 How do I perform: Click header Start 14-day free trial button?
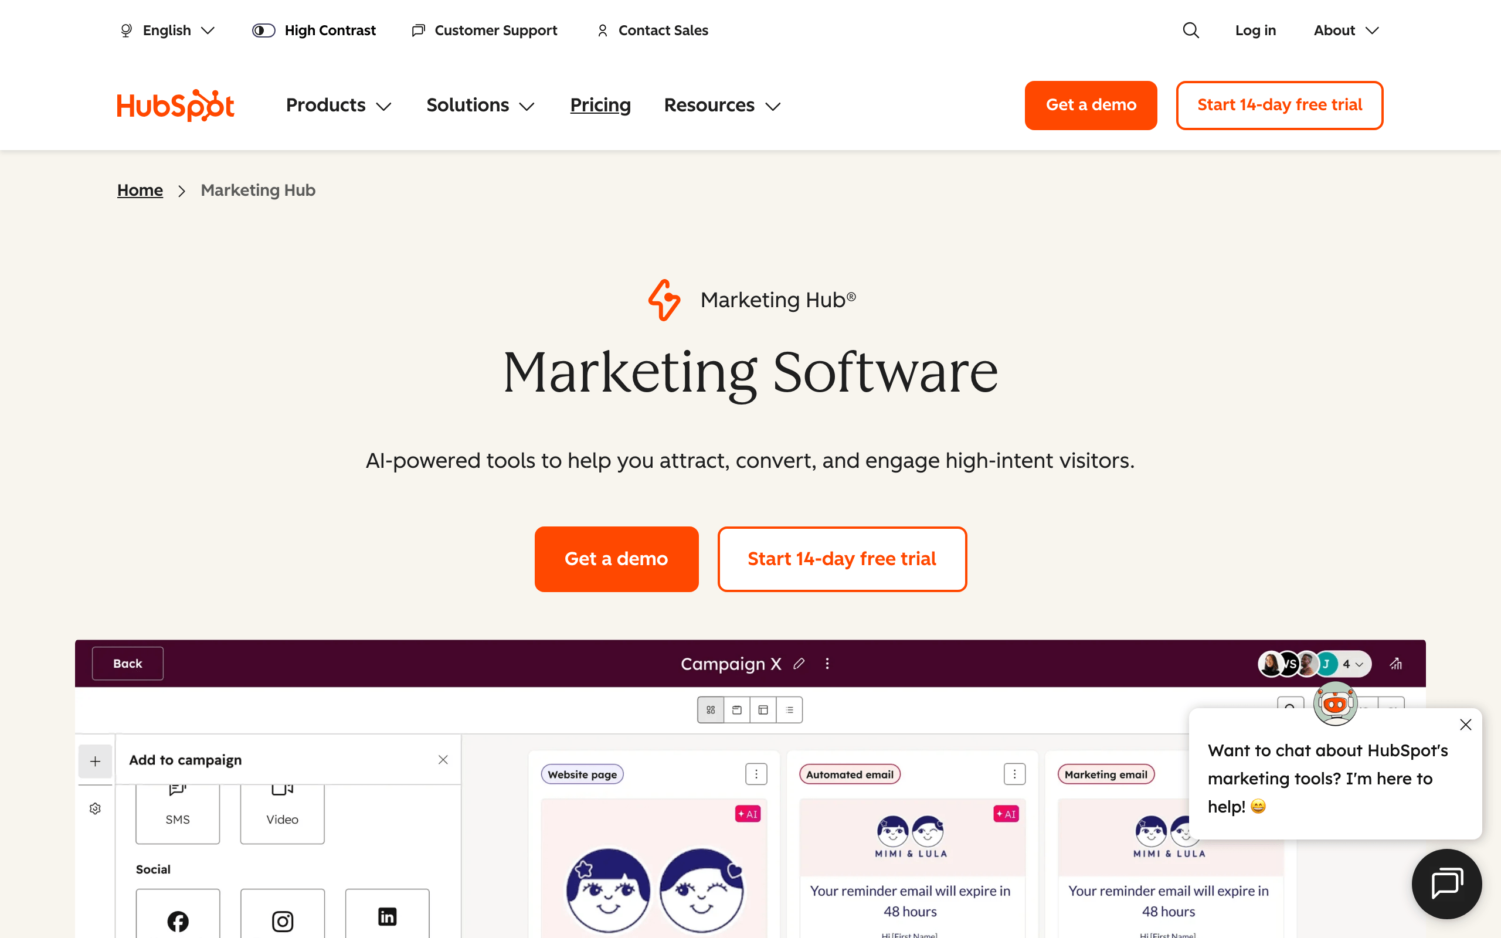(1279, 106)
